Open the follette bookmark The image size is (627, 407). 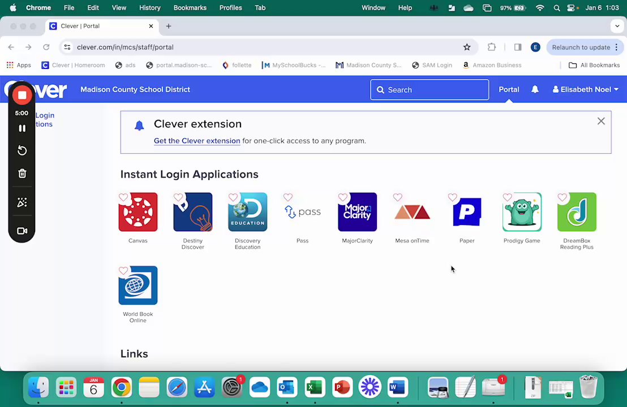[x=237, y=65]
